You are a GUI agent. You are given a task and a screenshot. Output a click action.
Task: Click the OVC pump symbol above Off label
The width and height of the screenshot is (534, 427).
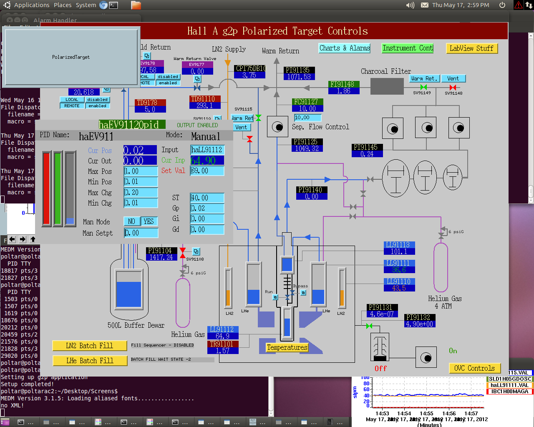(x=380, y=347)
